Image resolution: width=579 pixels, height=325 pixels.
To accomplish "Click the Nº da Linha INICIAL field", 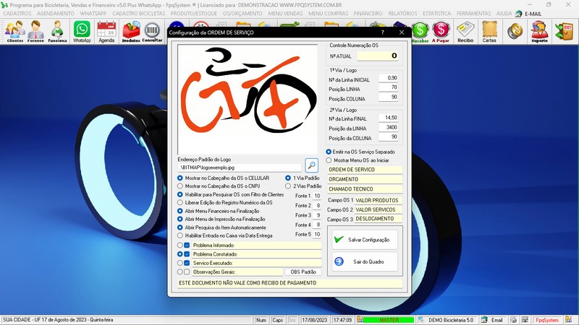I will pos(389,78).
